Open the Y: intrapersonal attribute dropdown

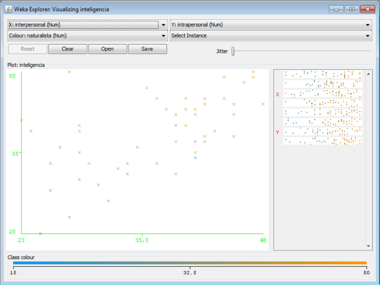click(x=367, y=25)
